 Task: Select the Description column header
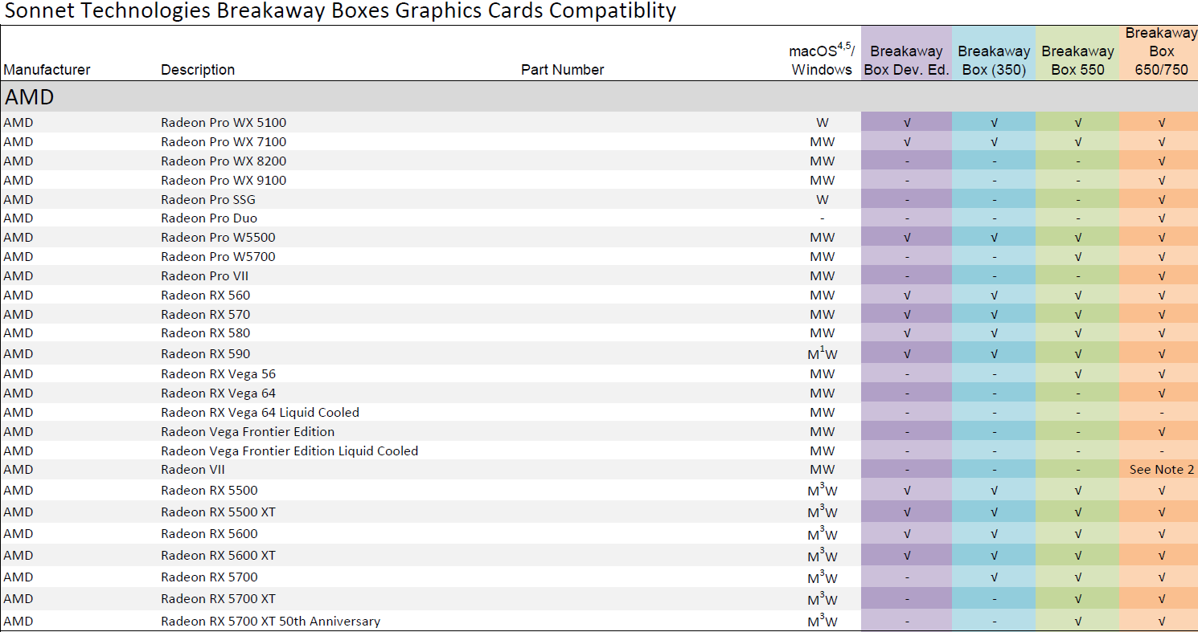pyautogui.click(x=198, y=70)
